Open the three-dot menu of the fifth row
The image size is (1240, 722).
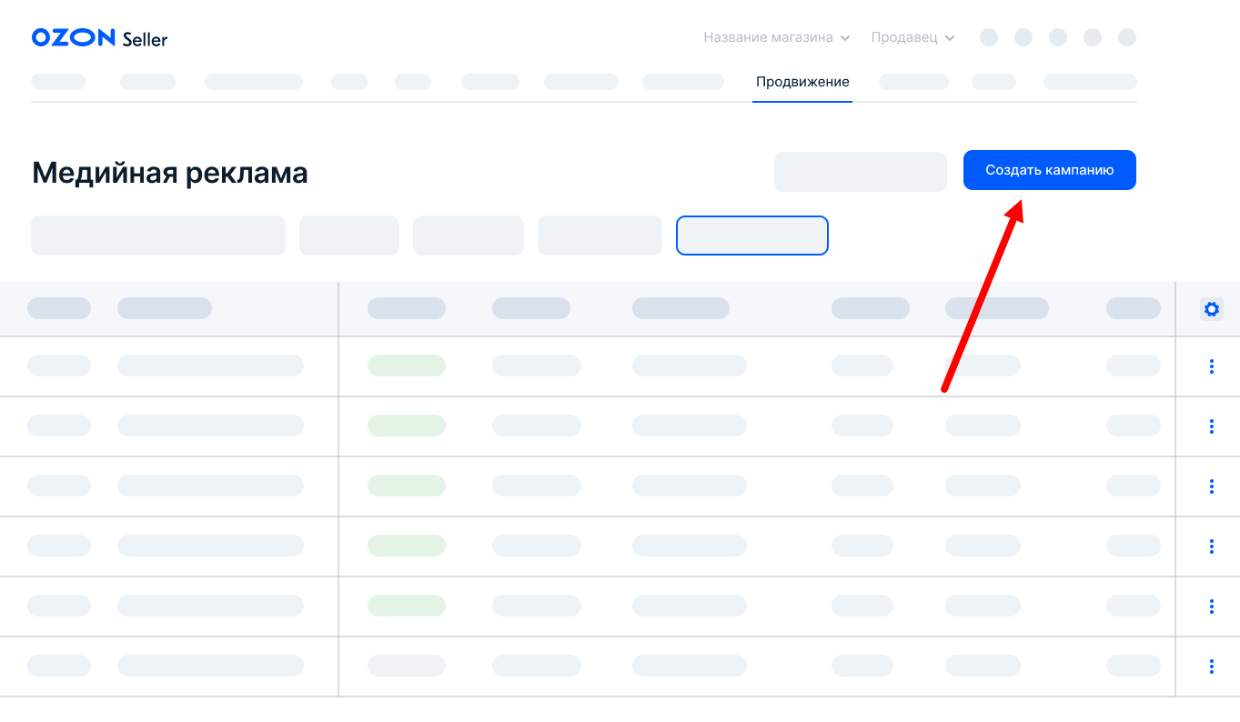pyautogui.click(x=1211, y=606)
